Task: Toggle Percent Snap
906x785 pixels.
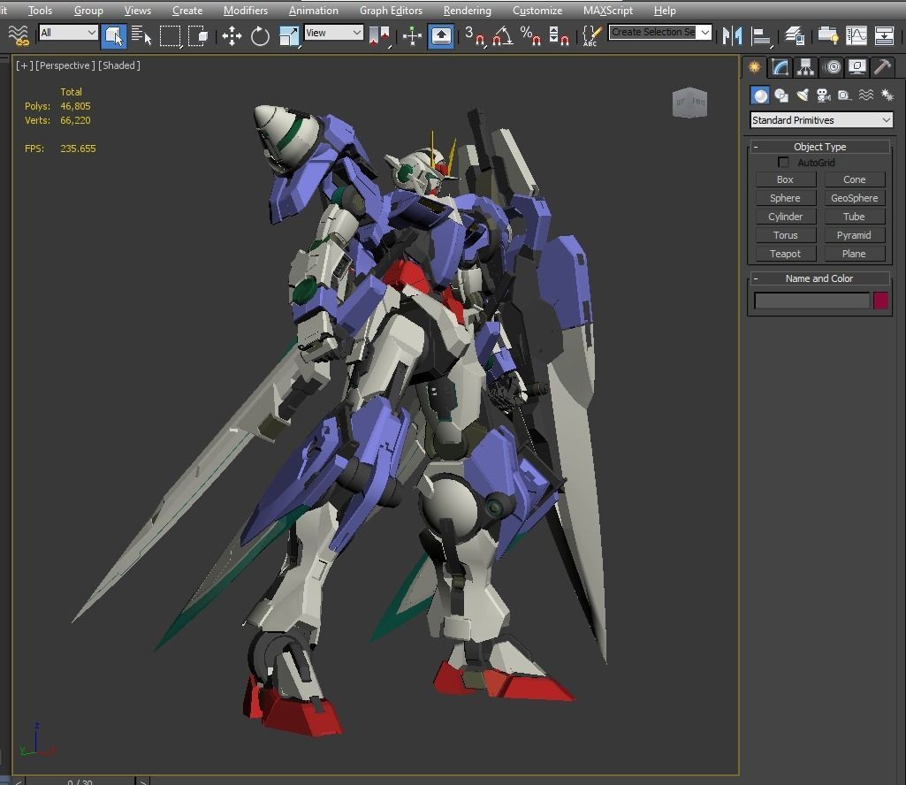Action: pos(530,36)
